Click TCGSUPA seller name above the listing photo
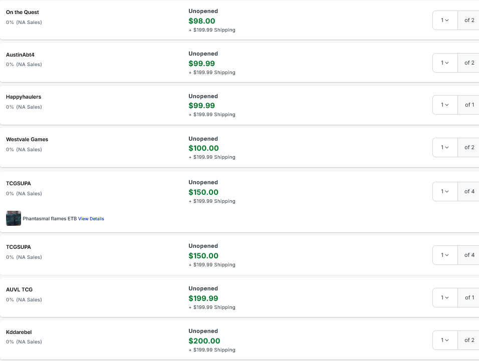Screen dimensions: 479x361 click(18, 183)
